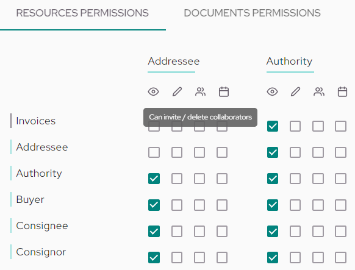The image size is (355, 270).
Task: Enable Authority collaborators checkbox for Authority row
Action: coord(318,179)
